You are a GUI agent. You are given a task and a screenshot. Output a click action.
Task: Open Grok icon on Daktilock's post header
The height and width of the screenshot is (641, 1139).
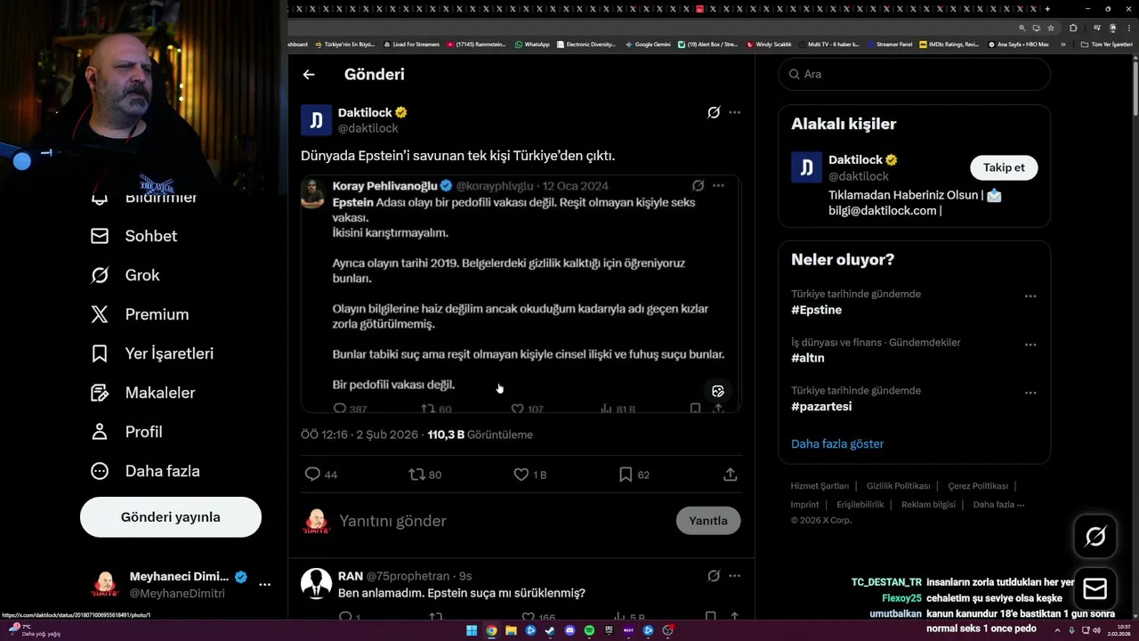(714, 112)
